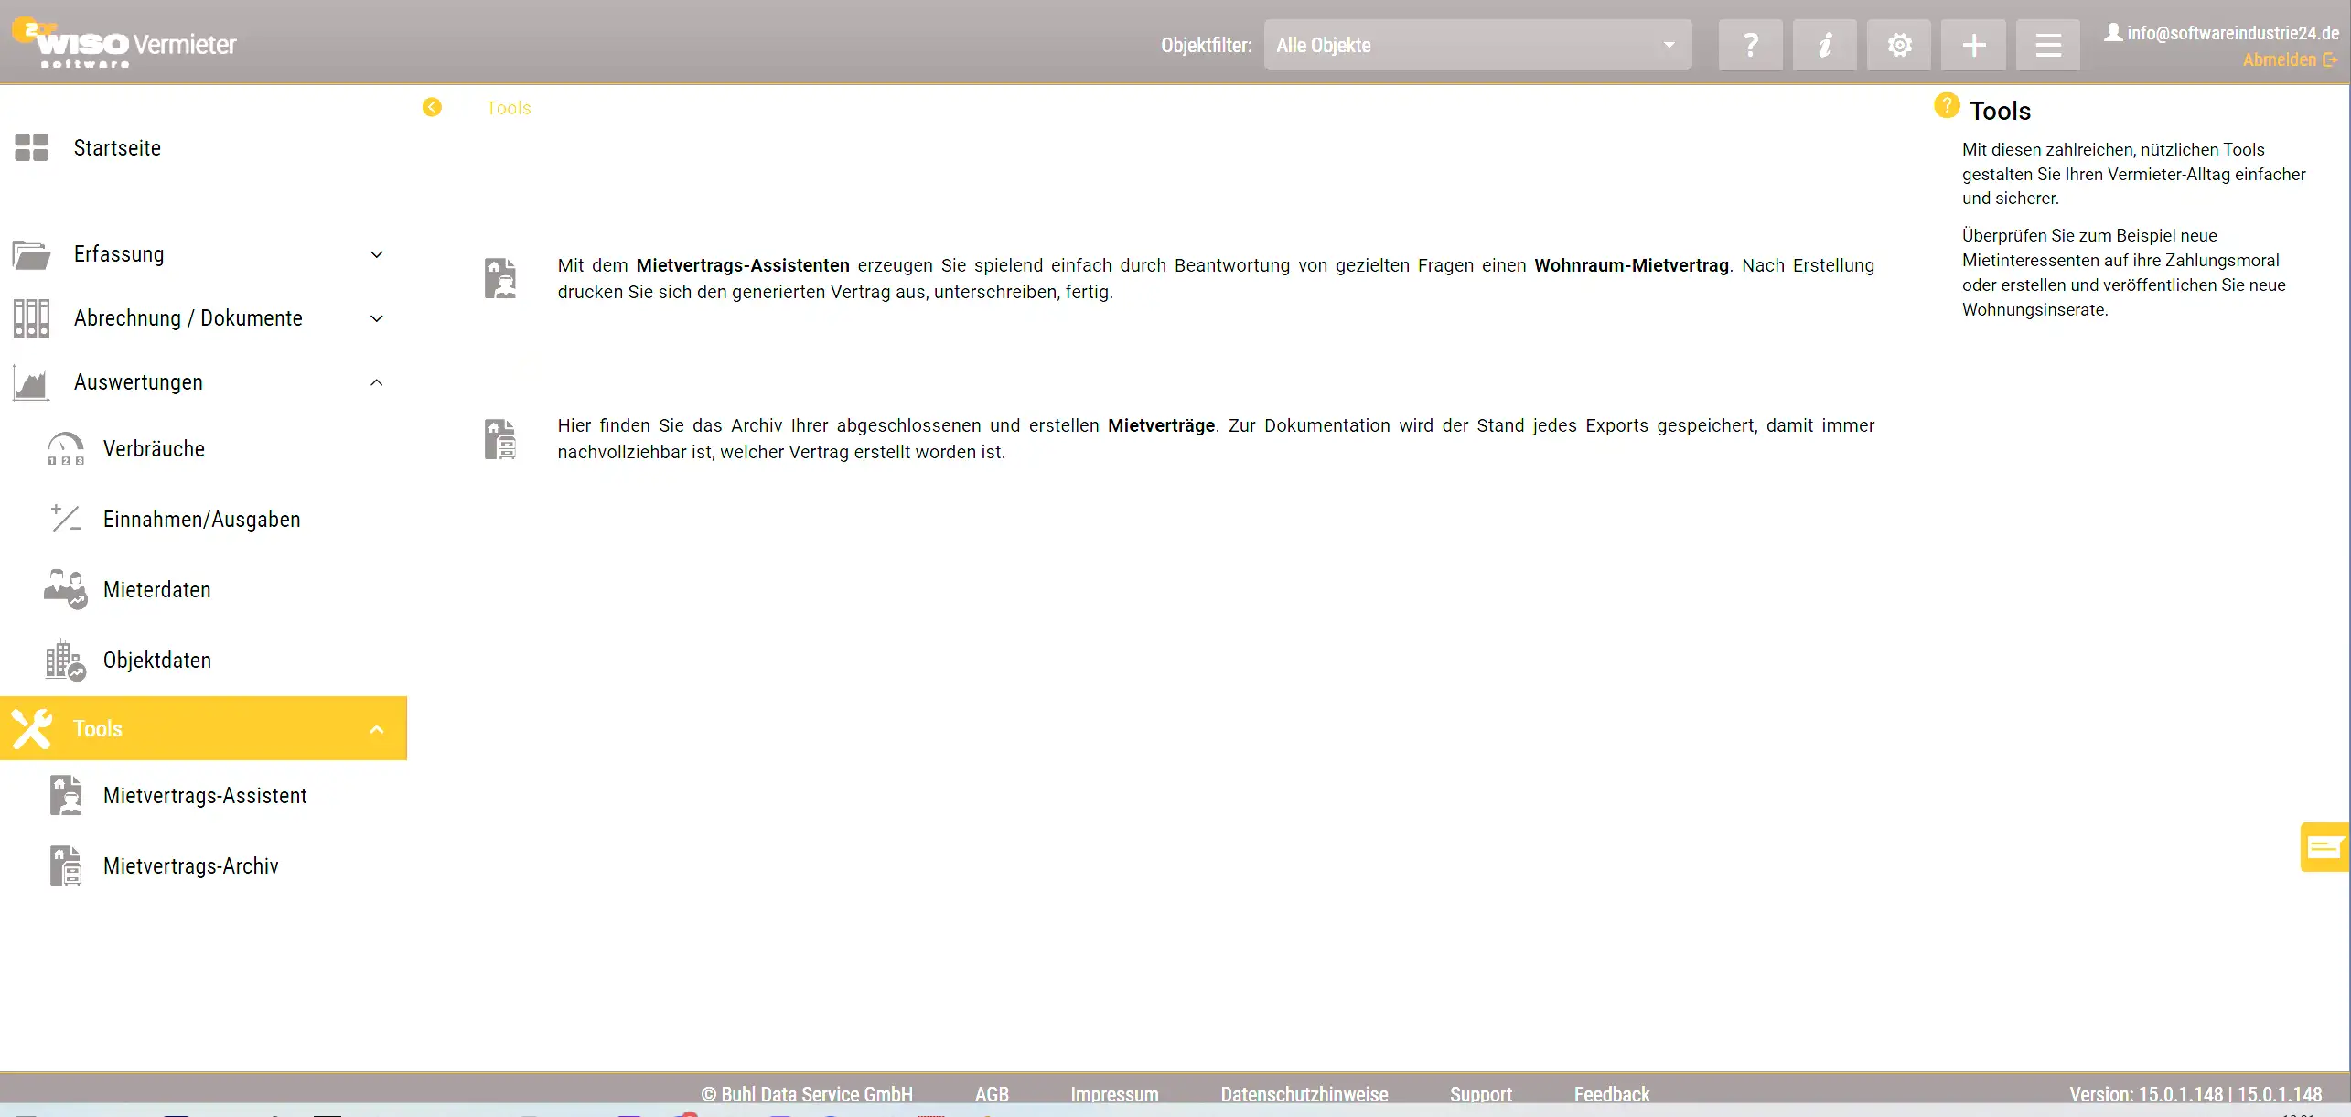2351x1117 pixels.
Task: Open Mietvertrags-Archiv from the sidebar
Action: (190, 866)
